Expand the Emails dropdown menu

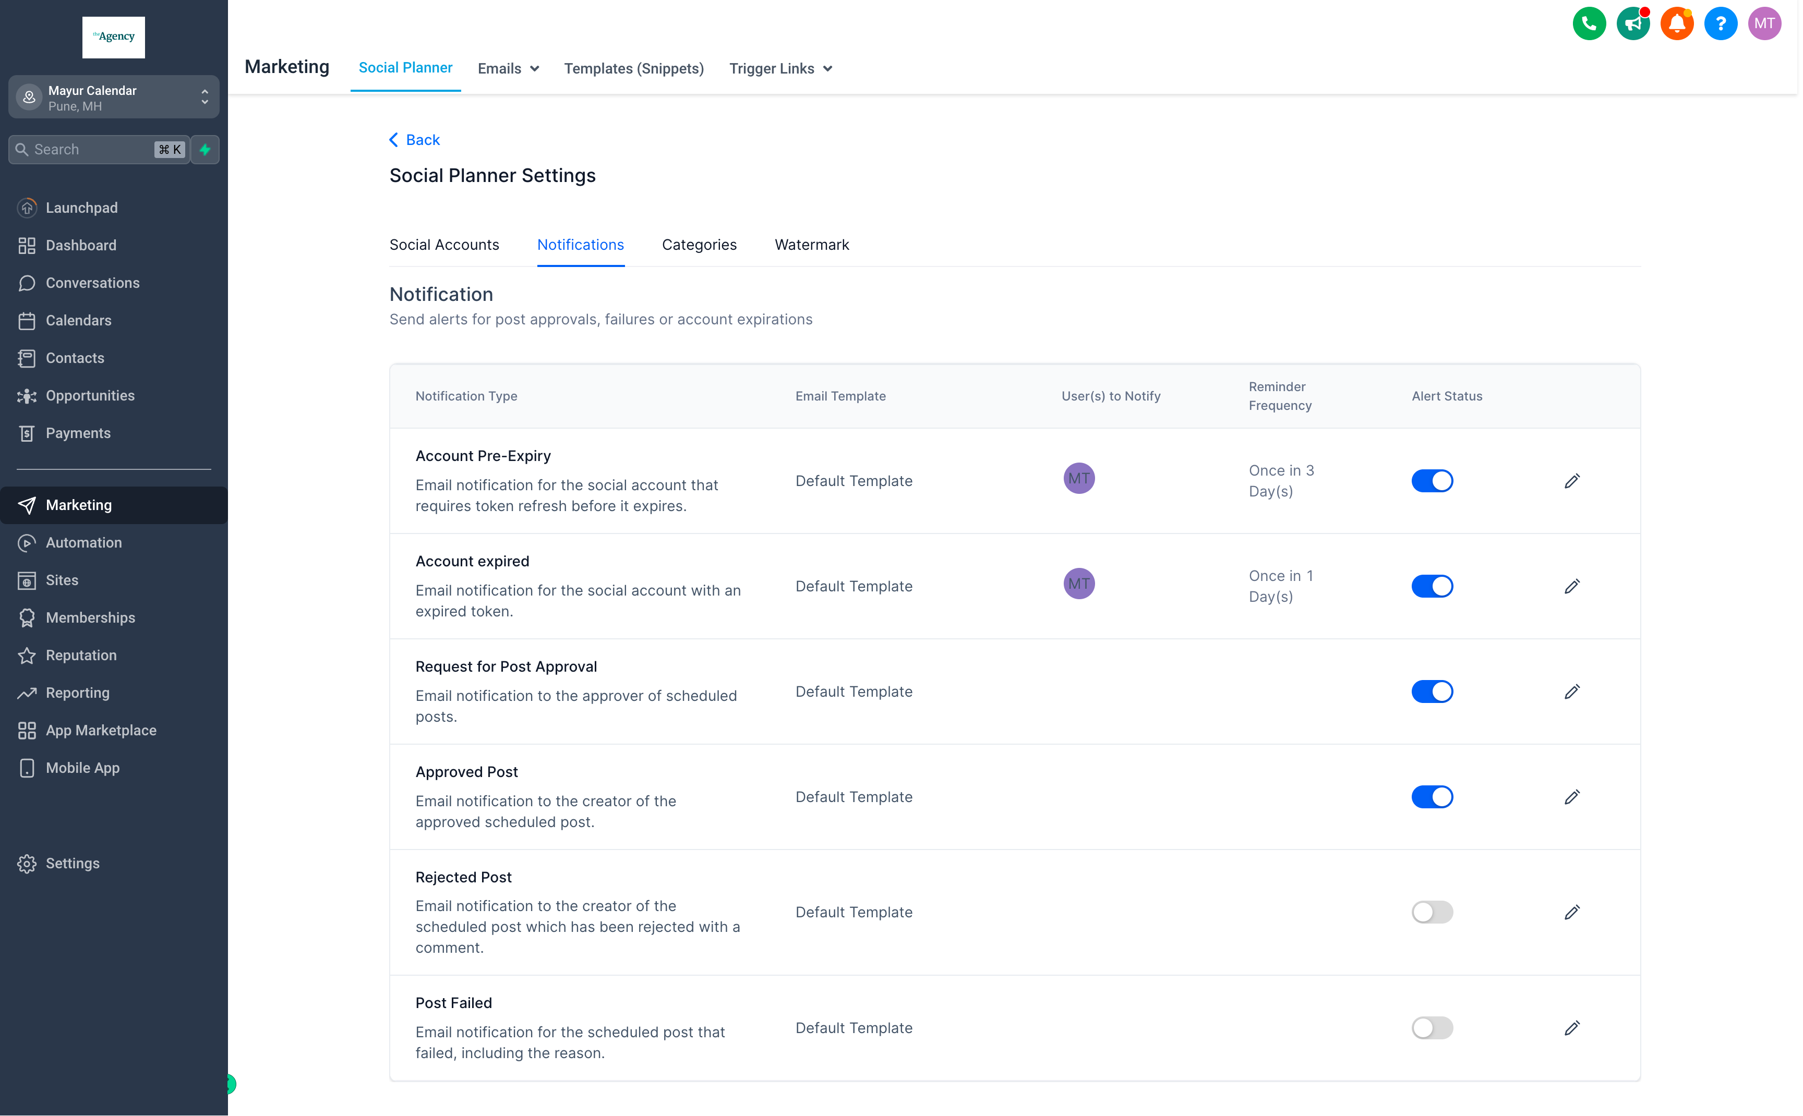(508, 69)
